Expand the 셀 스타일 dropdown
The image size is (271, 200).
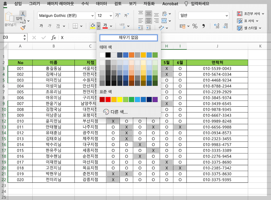(x=260, y=28)
